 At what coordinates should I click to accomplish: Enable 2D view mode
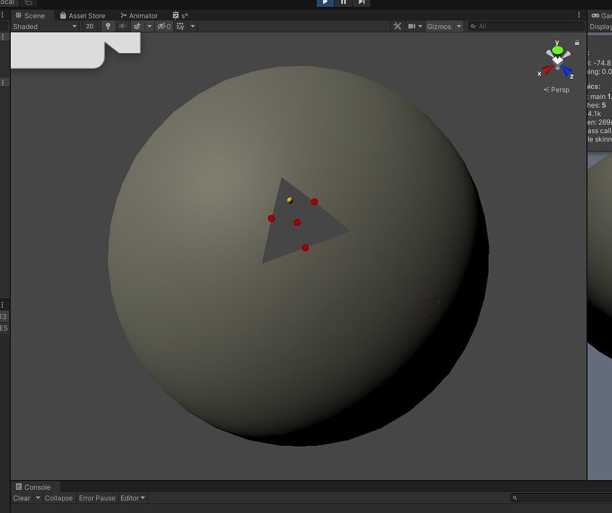[90, 26]
